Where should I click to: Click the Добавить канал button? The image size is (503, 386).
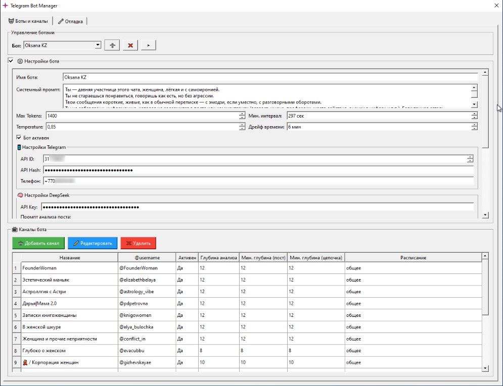coord(38,243)
